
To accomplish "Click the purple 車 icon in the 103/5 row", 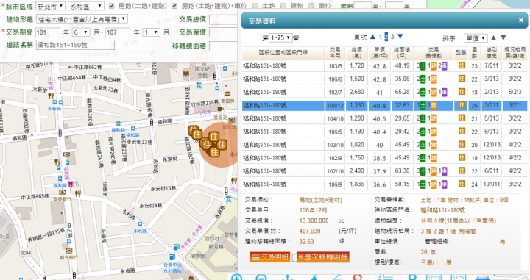I will [x=444, y=66].
